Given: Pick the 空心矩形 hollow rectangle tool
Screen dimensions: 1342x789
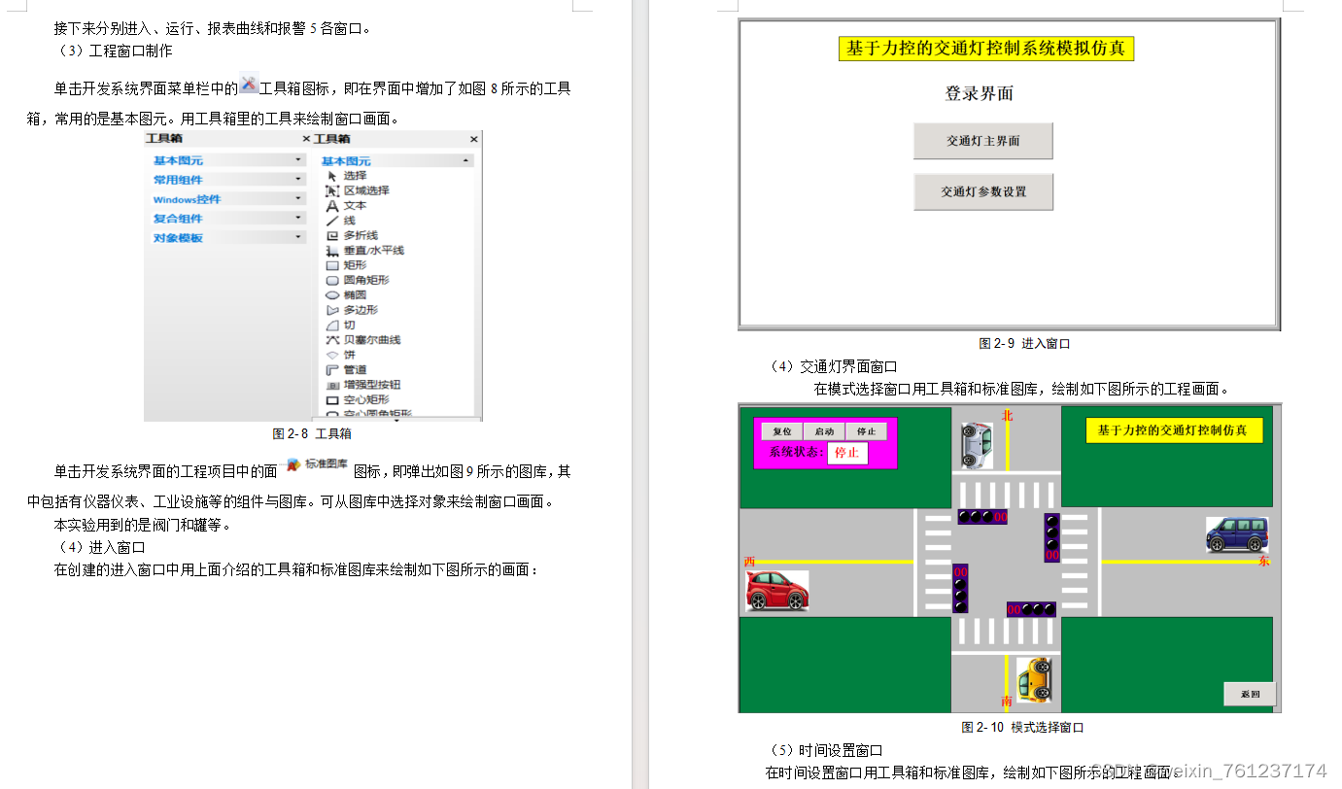Looking at the screenshot, I should 357,399.
